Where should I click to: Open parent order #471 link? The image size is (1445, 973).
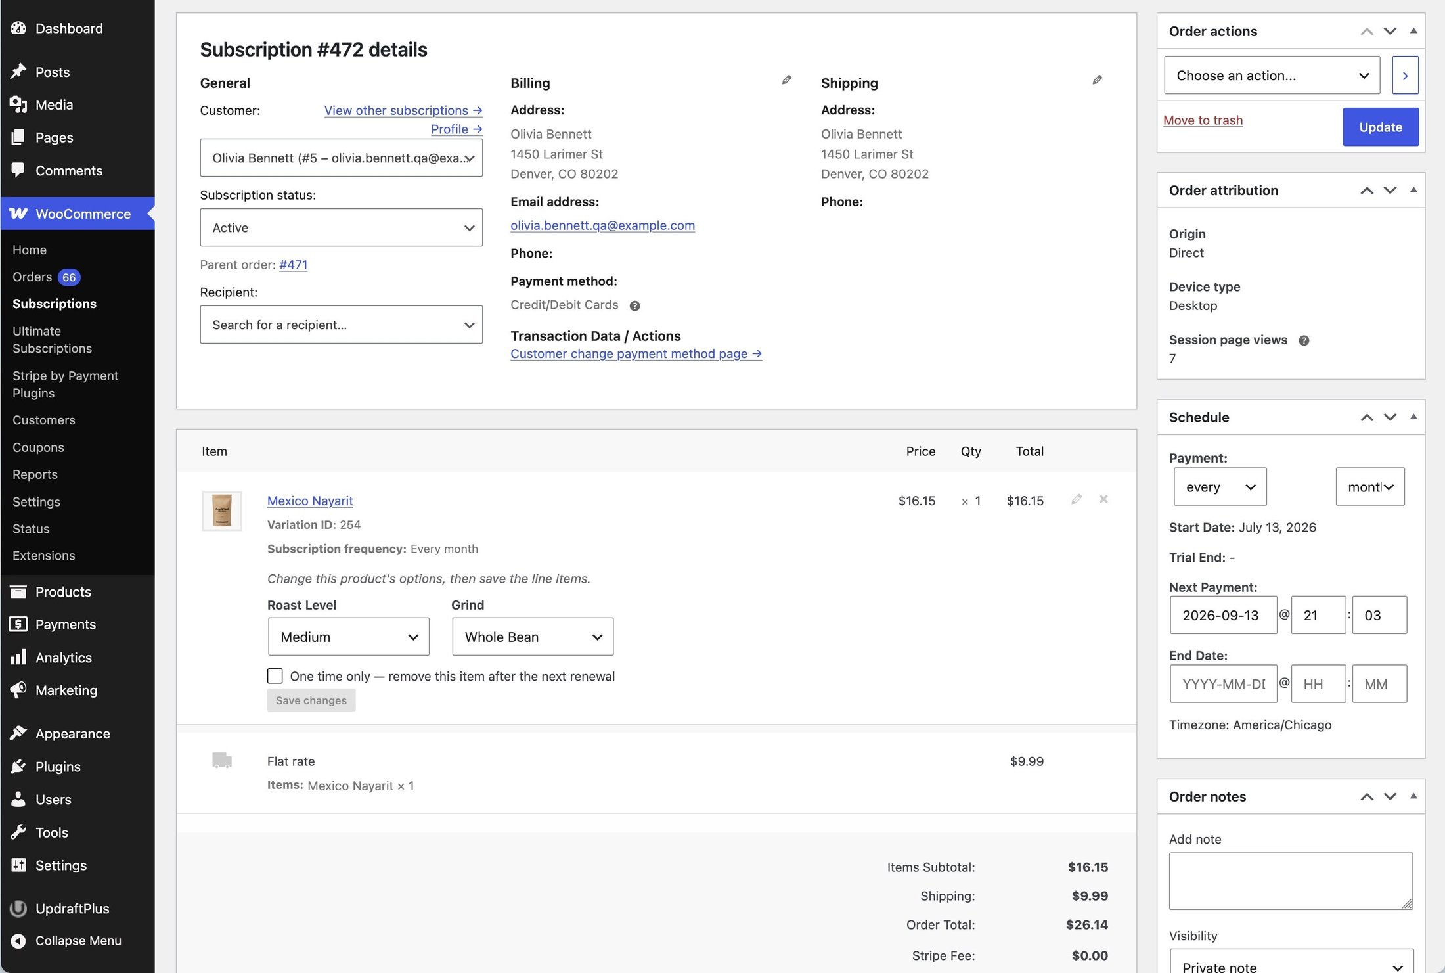coord(293,265)
